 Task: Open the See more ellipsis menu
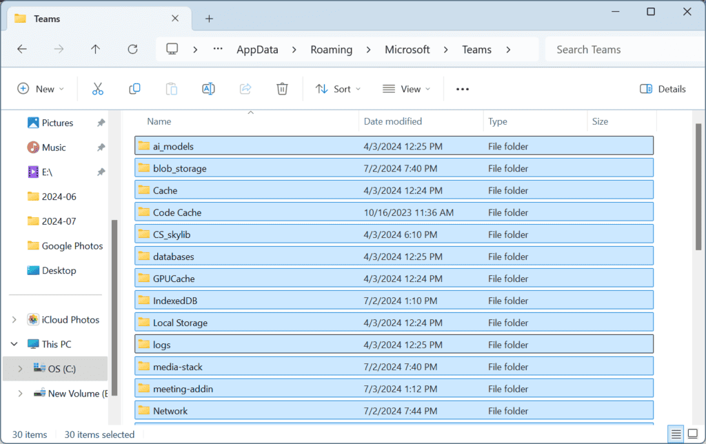coord(463,89)
